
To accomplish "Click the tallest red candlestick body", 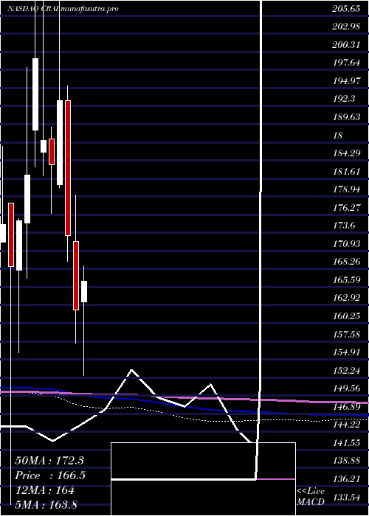I will [x=68, y=168].
